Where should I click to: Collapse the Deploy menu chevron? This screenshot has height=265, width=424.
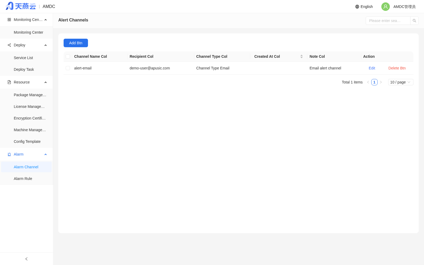(x=46, y=45)
